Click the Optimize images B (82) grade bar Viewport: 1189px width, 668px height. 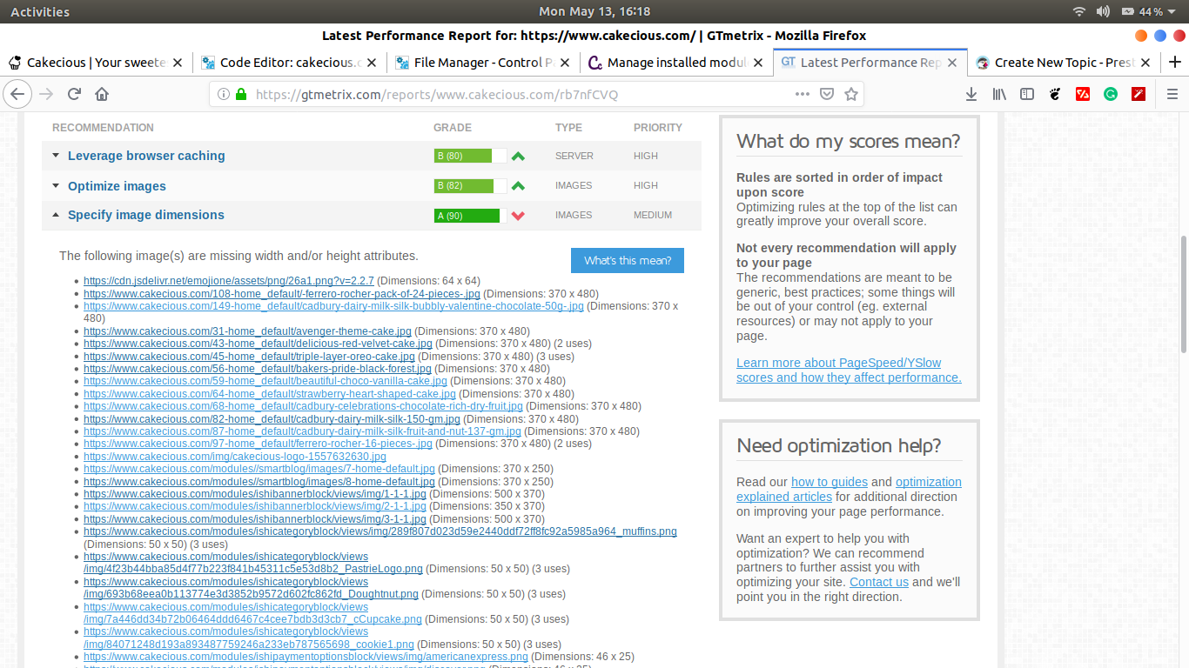tap(470, 185)
